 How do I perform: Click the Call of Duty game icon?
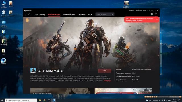33,71
